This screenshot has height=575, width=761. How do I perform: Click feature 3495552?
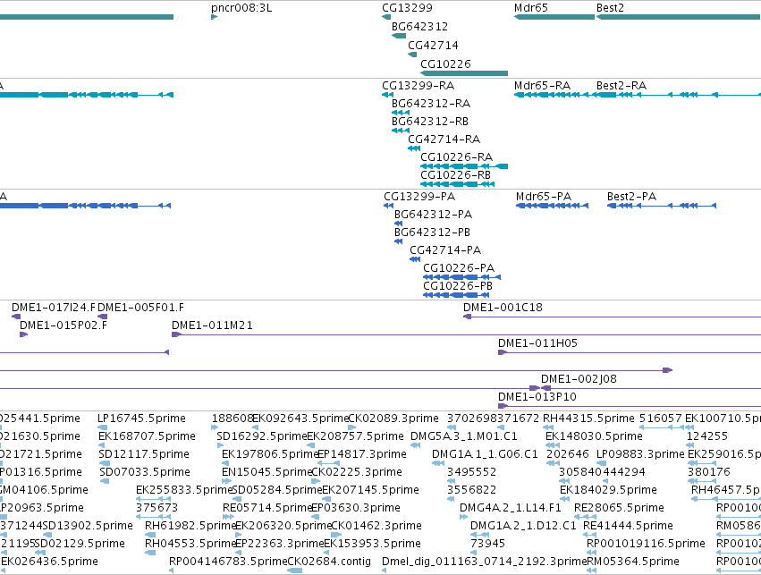[452, 481]
